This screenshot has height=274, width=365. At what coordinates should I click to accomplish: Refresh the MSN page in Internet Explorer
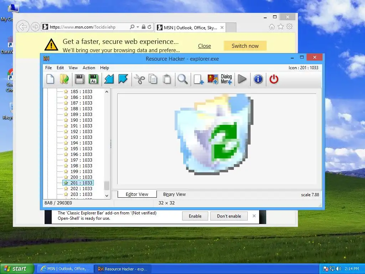pyautogui.click(x=149, y=27)
